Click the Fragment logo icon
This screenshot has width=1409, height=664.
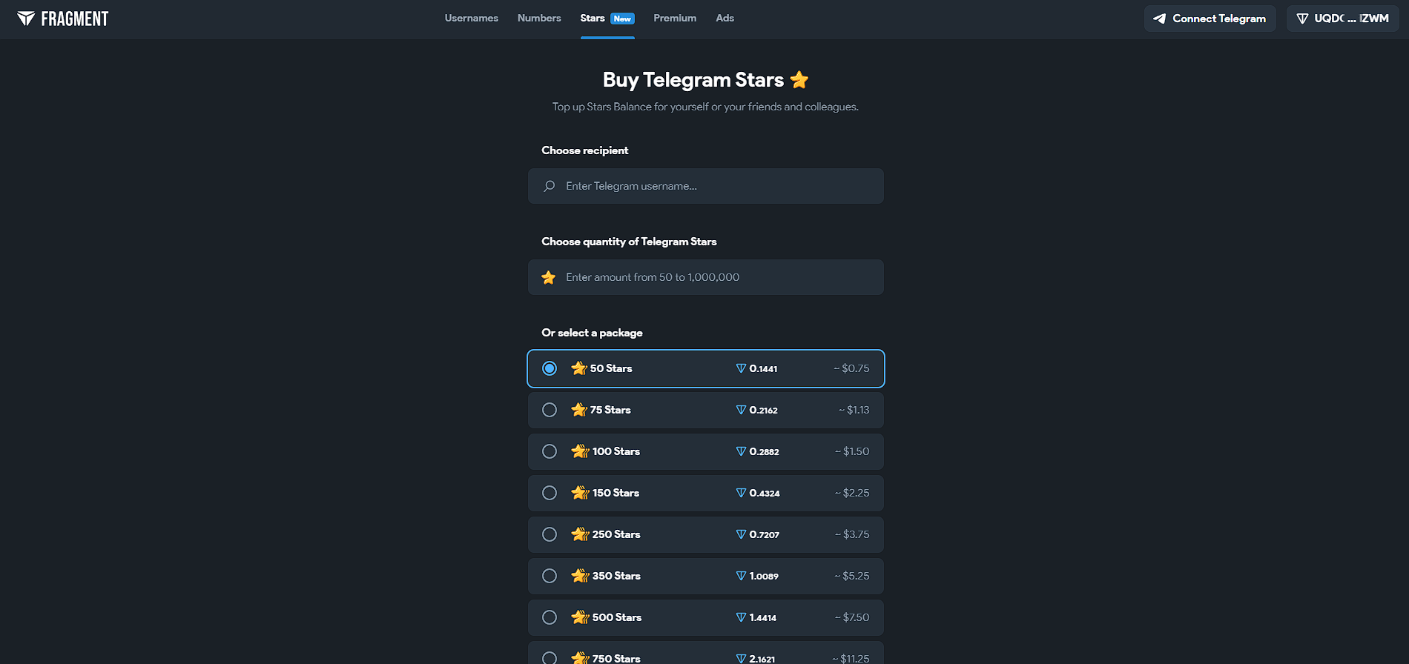tap(26, 19)
